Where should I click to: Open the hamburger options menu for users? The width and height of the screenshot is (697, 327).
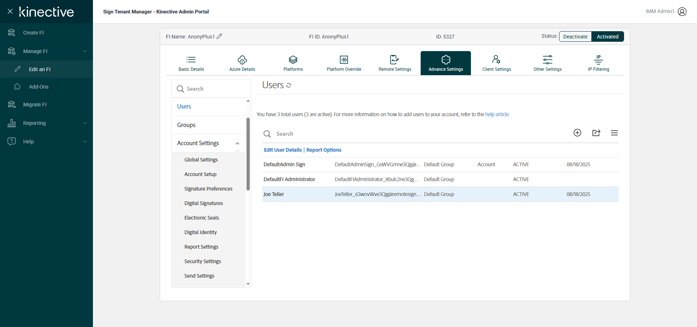point(614,133)
